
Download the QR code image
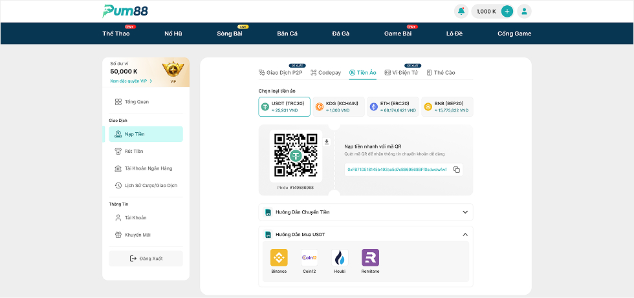pyautogui.click(x=327, y=142)
